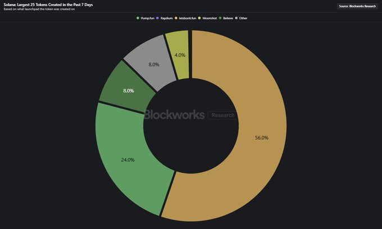Image resolution: width=382 pixels, height=229 pixels.
Task: Click the chart title about Solana tokens
Action: click(48, 4)
